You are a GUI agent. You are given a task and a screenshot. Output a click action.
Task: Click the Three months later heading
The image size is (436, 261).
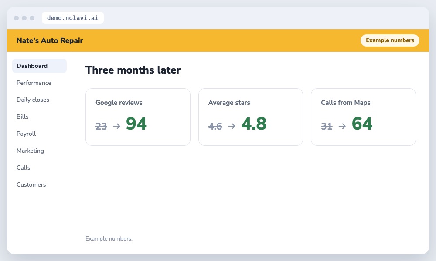pyautogui.click(x=133, y=70)
